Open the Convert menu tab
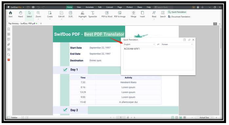229x125 pixels. (109, 7)
